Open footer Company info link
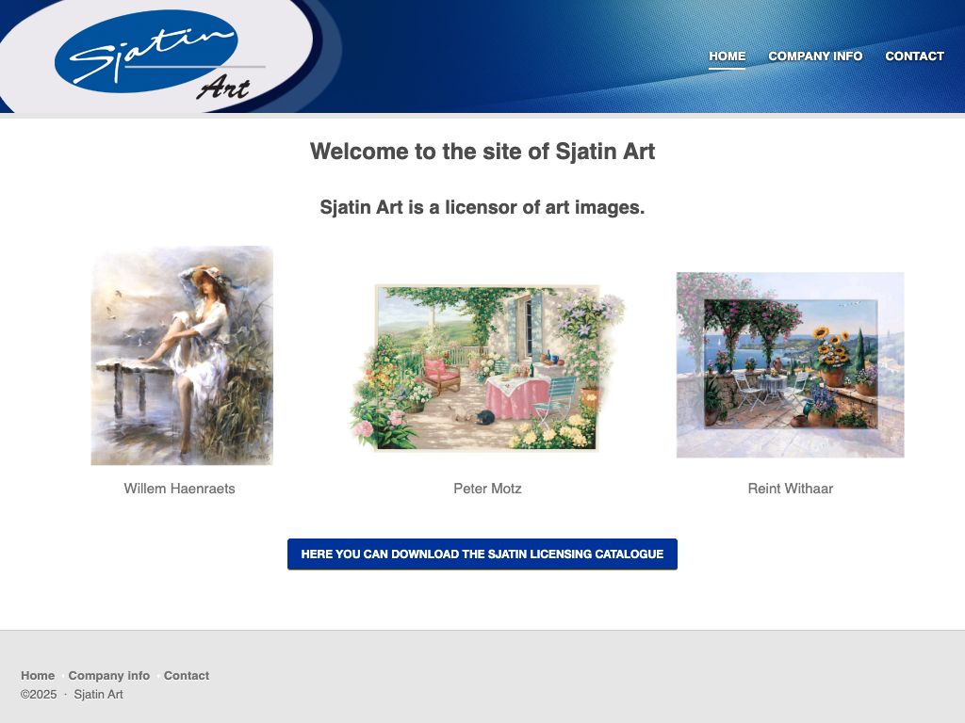The height and width of the screenshot is (723, 965). [x=109, y=675]
